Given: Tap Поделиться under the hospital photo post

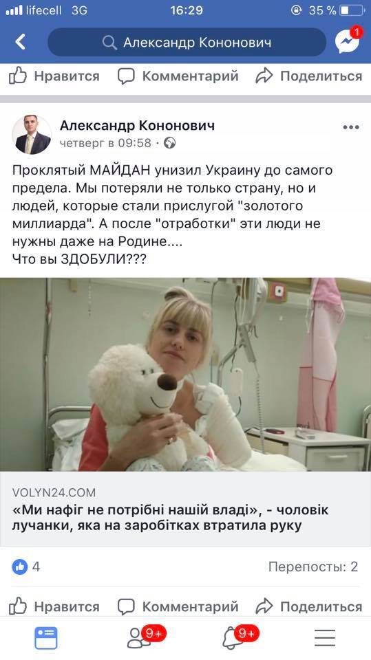Looking at the screenshot, I should coord(308,606).
